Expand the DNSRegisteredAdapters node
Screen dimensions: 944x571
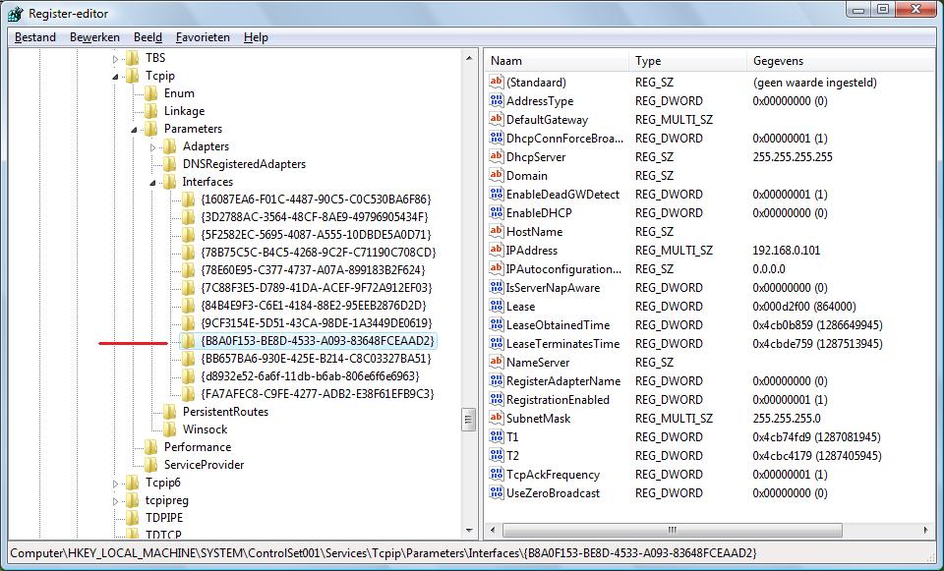point(153,164)
